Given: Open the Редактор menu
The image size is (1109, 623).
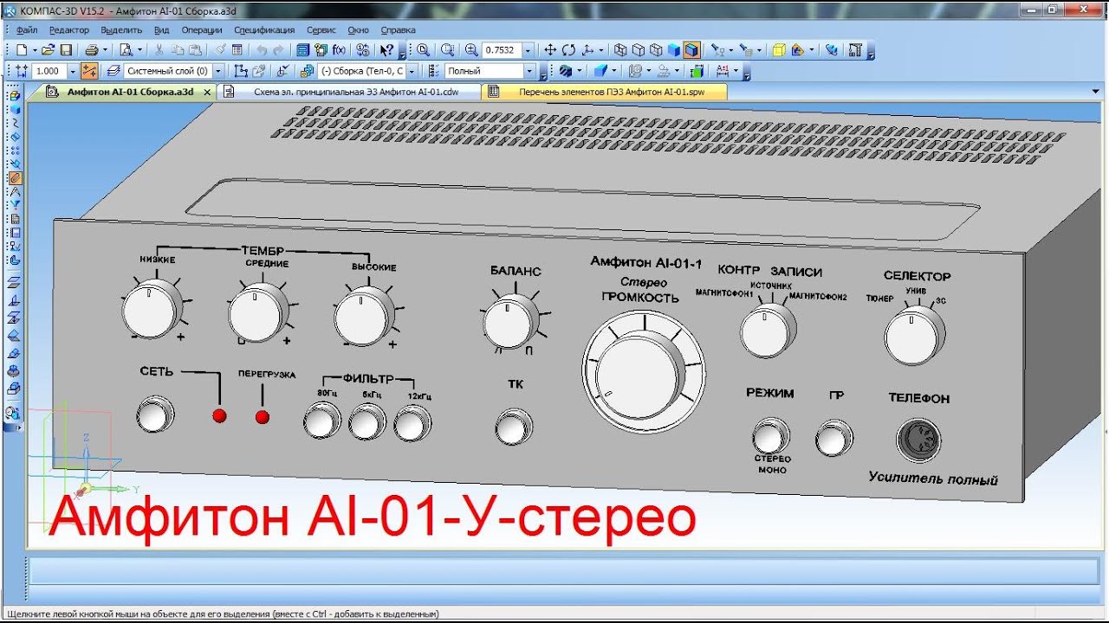Looking at the screenshot, I should point(69,29).
